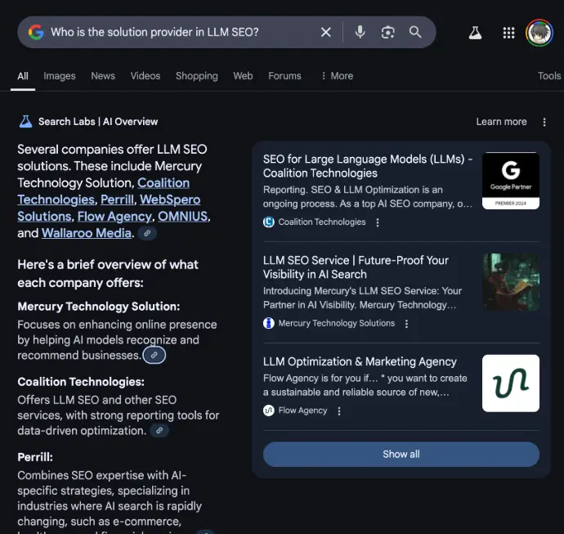Select the All tab
Screen dimensions: 564x534
tap(23, 76)
